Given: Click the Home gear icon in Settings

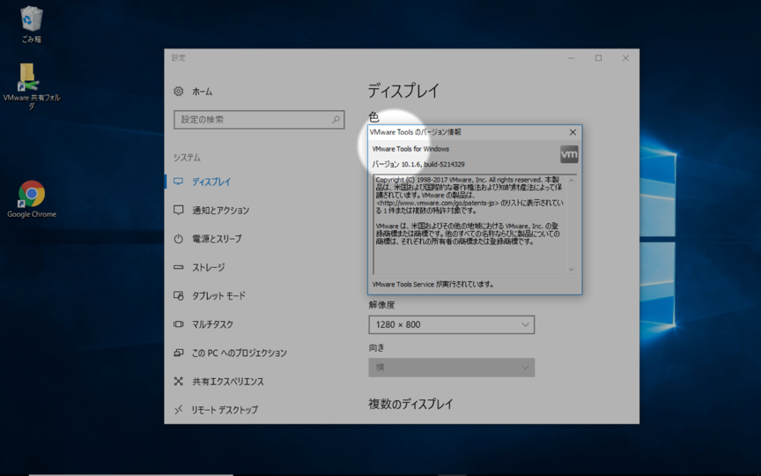Looking at the screenshot, I should pyautogui.click(x=179, y=92).
